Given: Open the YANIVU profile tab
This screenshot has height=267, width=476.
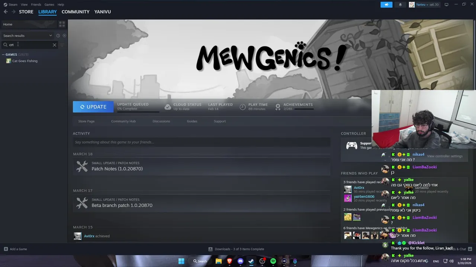Looking at the screenshot, I should coord(103,12).
